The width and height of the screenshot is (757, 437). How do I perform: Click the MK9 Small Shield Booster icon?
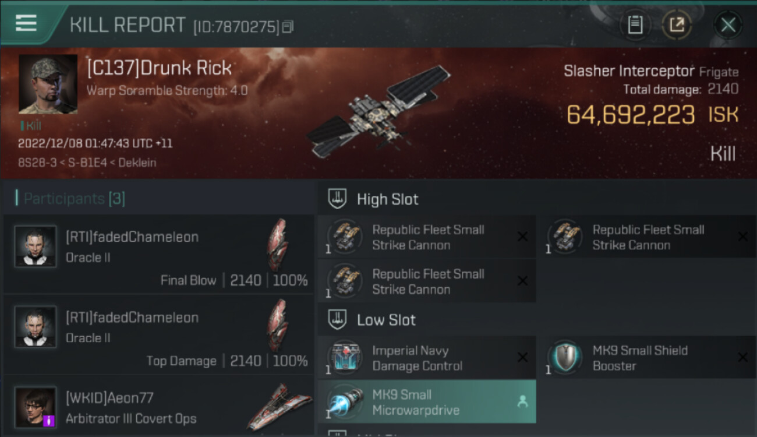[565, 357]
